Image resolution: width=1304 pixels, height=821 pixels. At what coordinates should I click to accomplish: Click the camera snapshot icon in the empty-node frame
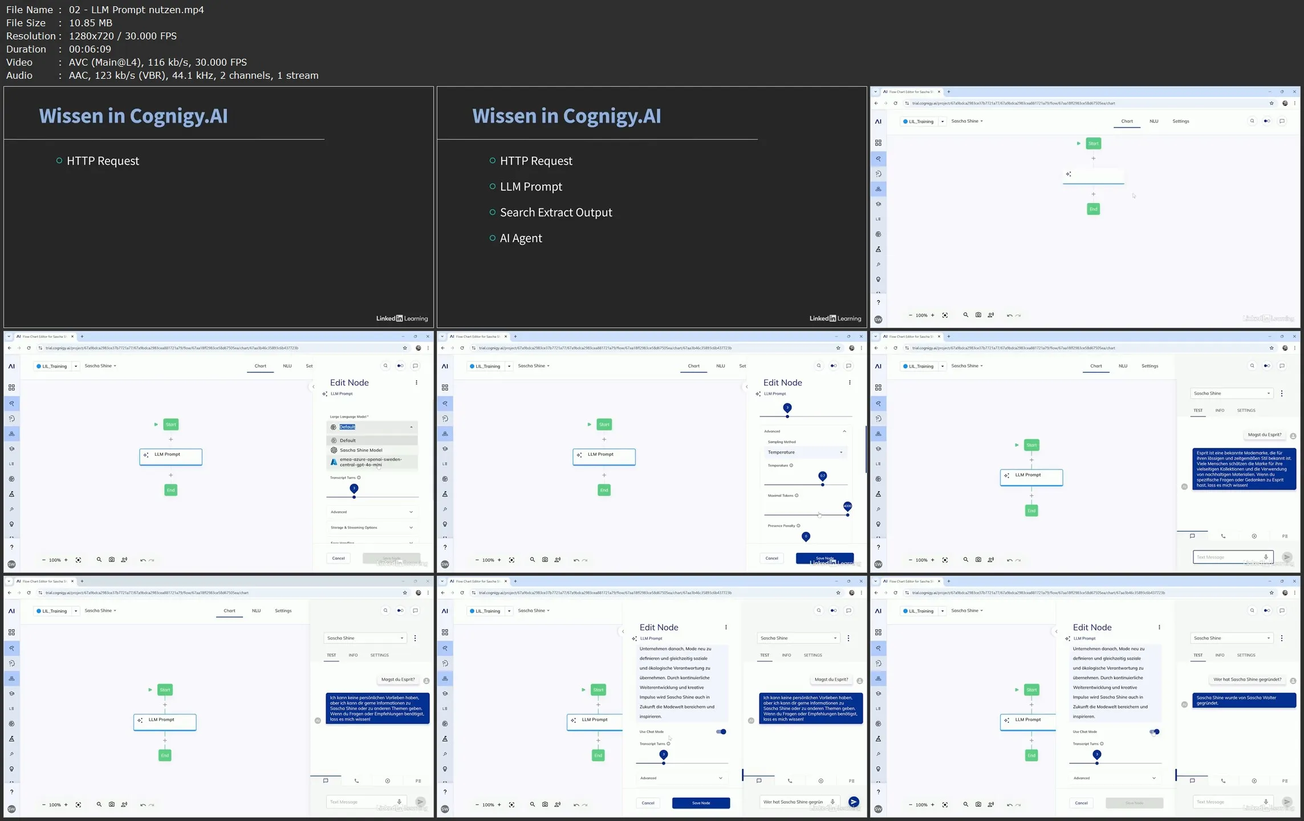click(978, 315)
